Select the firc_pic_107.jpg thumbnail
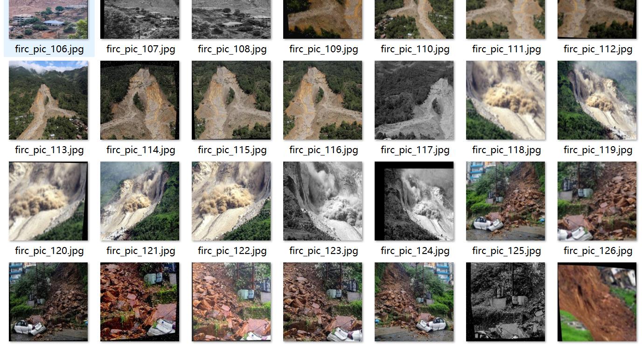 [140, 19]
